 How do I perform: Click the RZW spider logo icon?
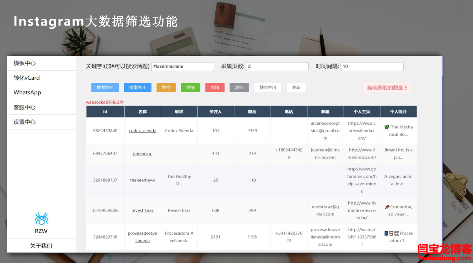tap(41, 218)
